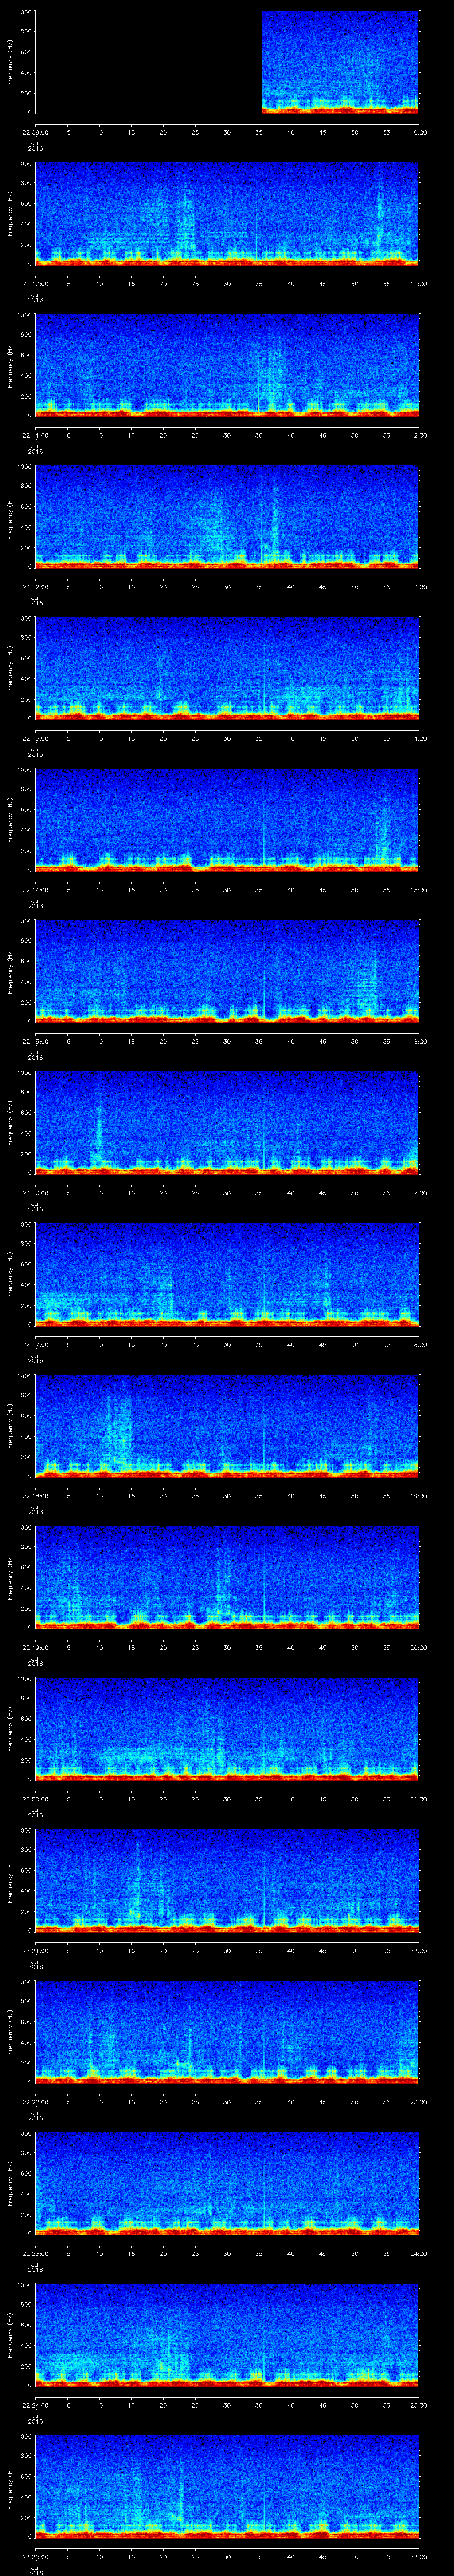Select the spectrogram starting at 22:20:00
Image resolution: width=454 pixels, height=2576 pixels.
[227, 1728]
